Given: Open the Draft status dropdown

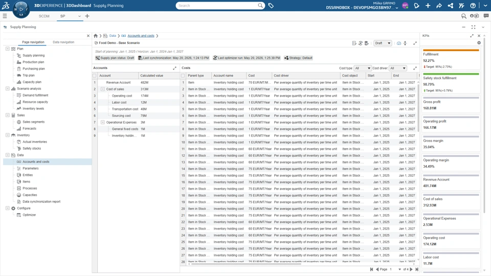Looking at the screenshot, I should pyautogui.click(x=383, y=43).
